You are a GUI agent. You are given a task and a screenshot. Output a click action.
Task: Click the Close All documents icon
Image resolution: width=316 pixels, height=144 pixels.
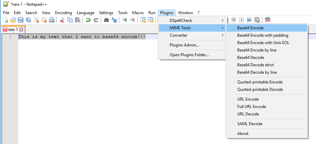pyautogui.click(x=44, y=20)
